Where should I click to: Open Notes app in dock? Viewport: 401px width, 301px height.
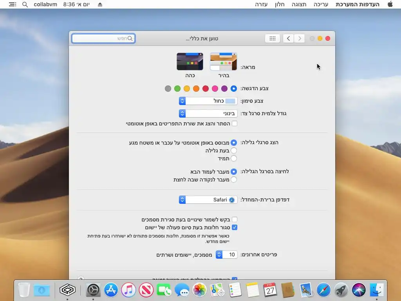[253, 290]
